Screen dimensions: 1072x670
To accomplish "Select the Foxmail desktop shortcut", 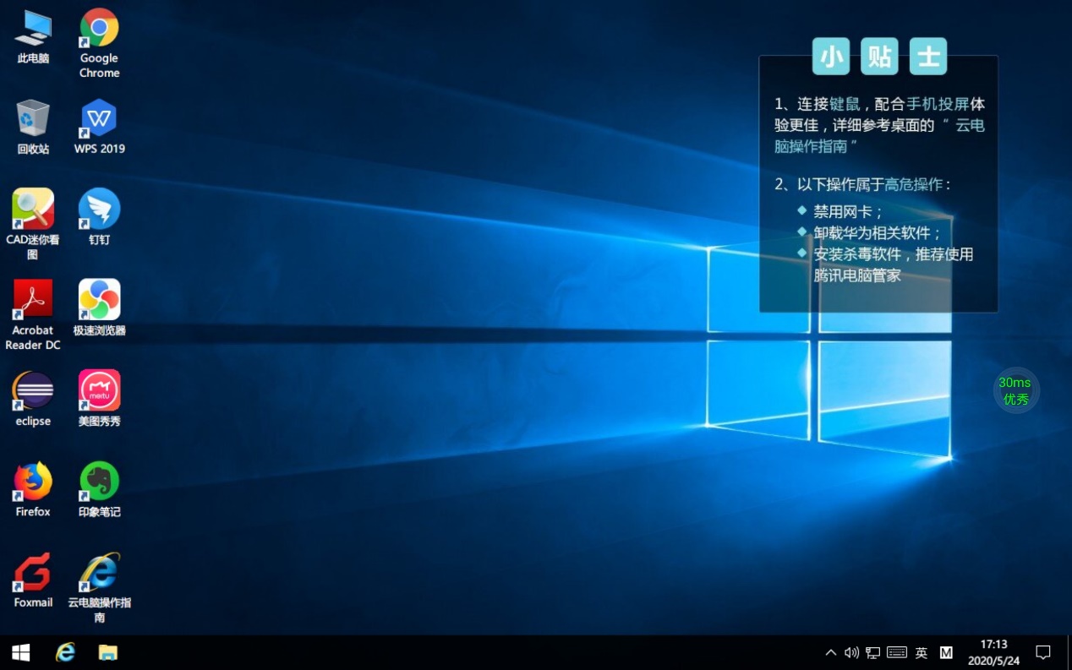I will [33, 573].
